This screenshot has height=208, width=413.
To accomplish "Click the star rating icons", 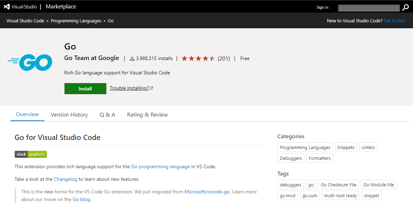I will point(198,59).
